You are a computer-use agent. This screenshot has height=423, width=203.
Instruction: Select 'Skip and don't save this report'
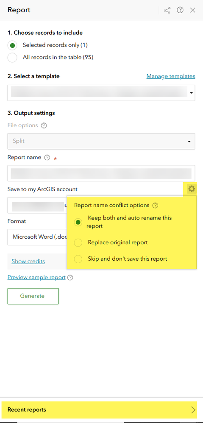pos(78,259)
